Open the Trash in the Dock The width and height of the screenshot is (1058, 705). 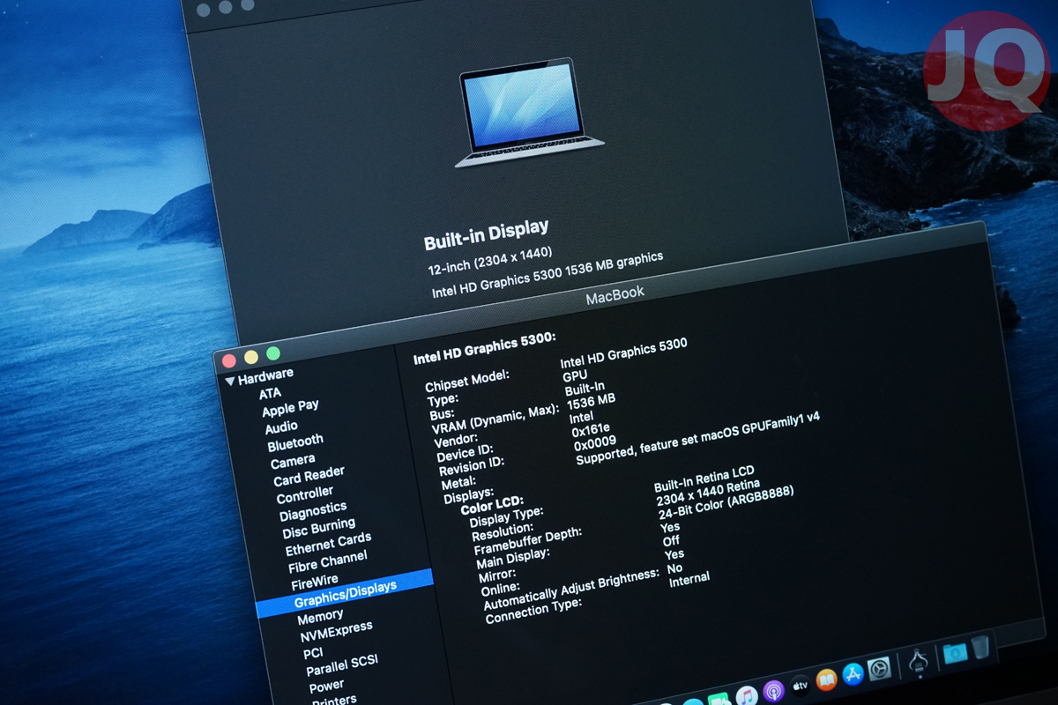[980, 646]
